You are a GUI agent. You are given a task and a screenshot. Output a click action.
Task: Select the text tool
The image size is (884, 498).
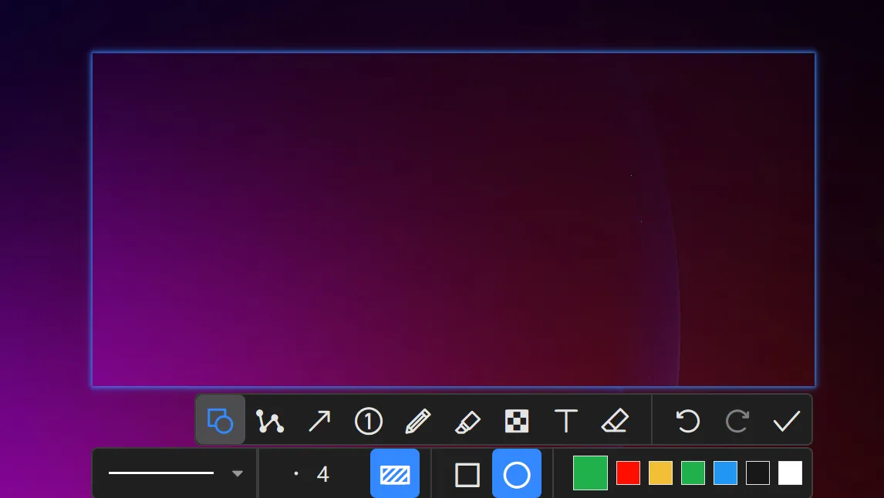click(565, 421)
